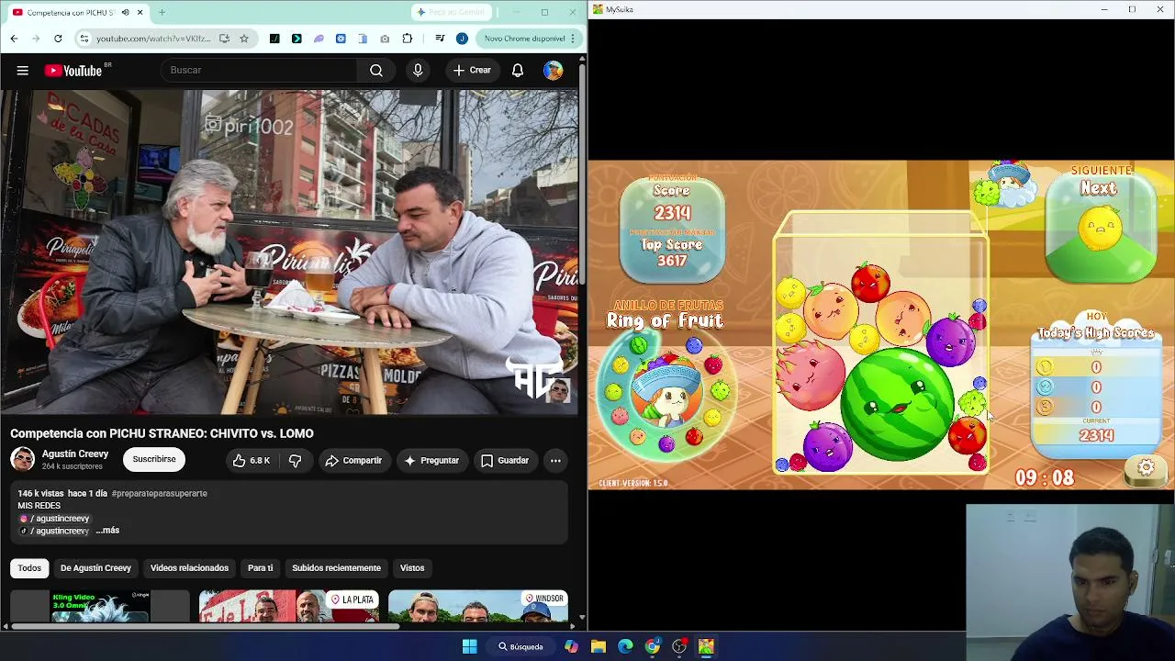Click the YouTube video player
1175x661 pixels.
[289, 252]
